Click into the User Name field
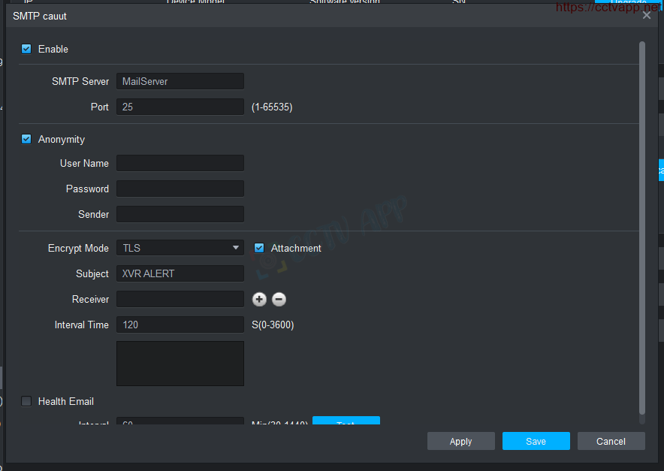Viewport: 664px width, 471px height. point(180,163)
